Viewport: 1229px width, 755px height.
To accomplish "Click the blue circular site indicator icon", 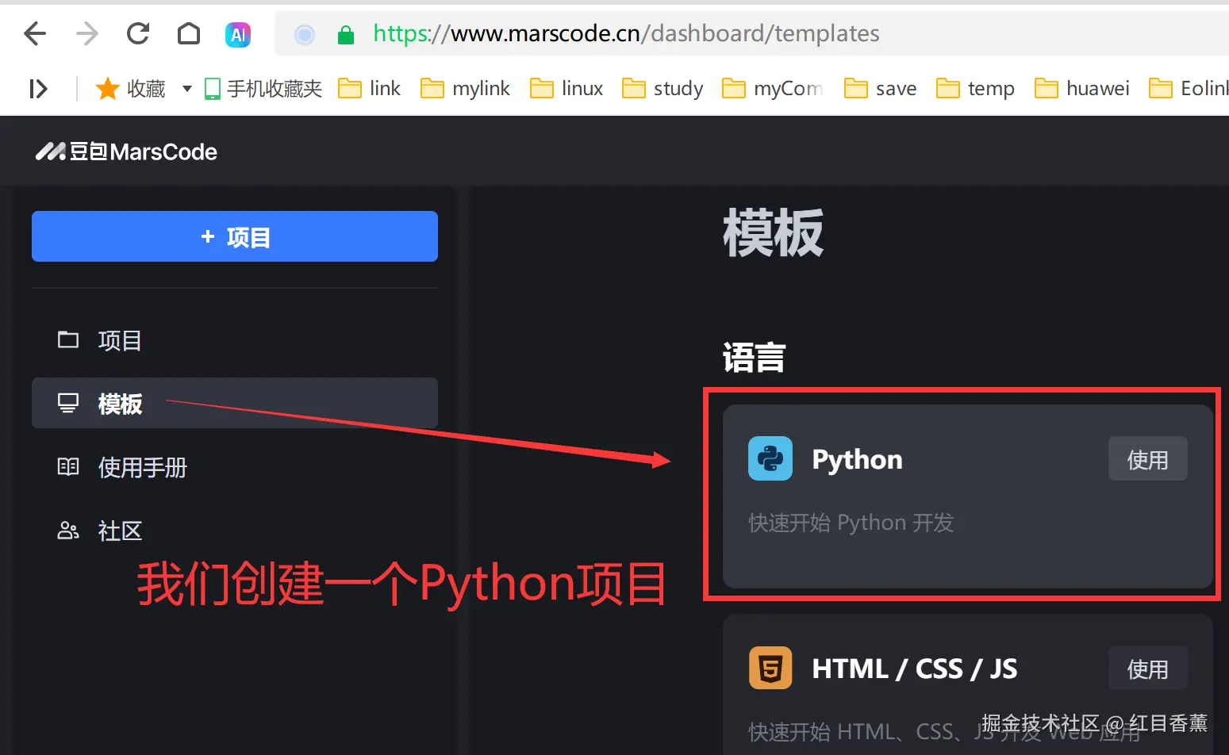I will [x=305, y=34].
